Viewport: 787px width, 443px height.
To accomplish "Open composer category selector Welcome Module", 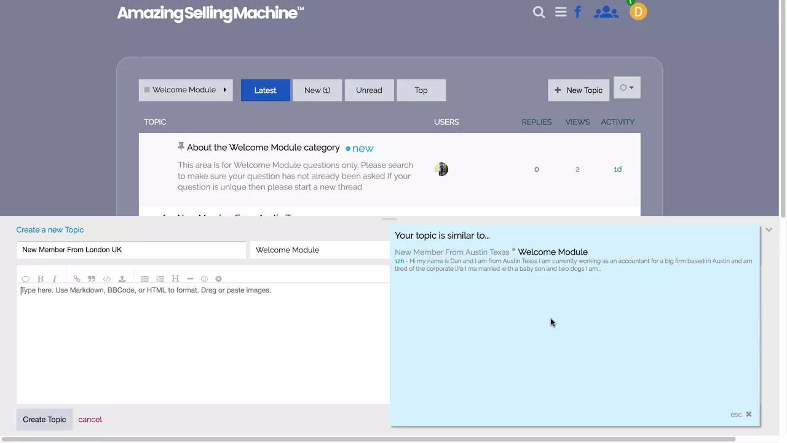I will point(320,250).
